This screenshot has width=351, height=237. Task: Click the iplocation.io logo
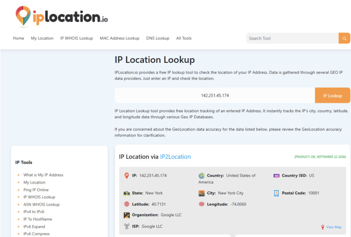(62, 16)
